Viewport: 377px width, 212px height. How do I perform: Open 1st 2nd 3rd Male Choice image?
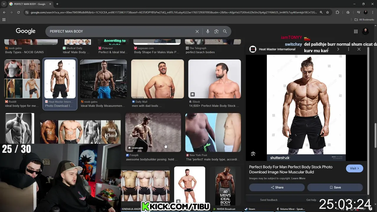pos(80,132)
